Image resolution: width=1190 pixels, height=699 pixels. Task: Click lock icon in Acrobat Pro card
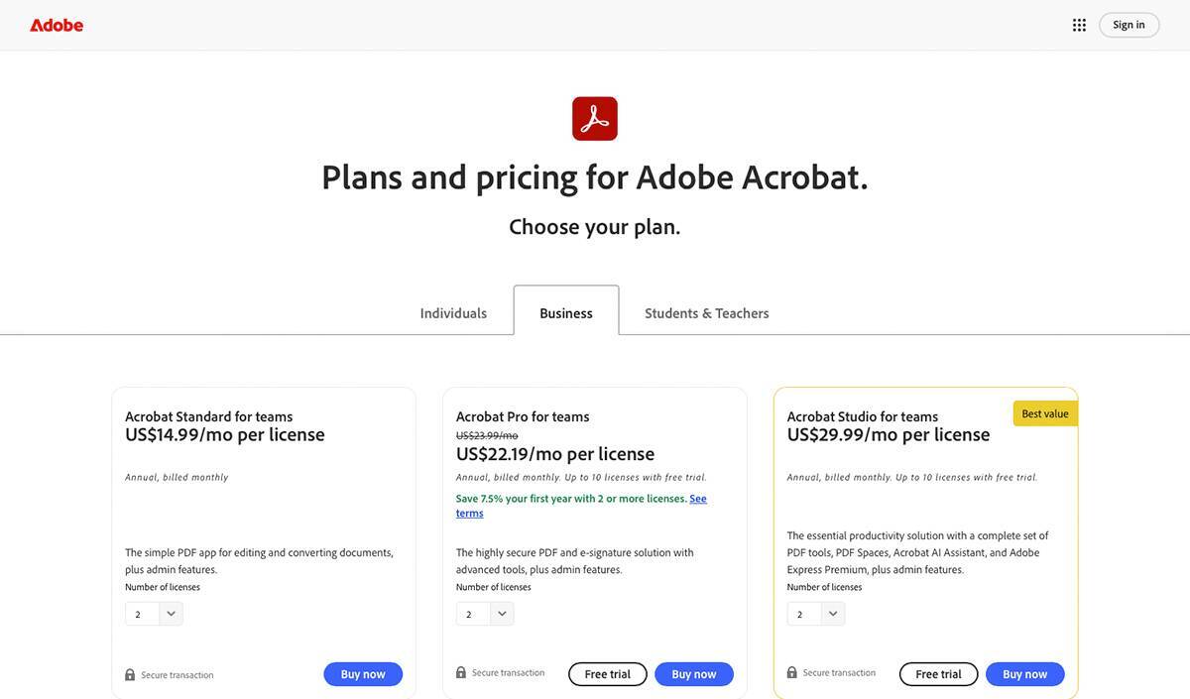pyautogui.click(x=461, y=673)
